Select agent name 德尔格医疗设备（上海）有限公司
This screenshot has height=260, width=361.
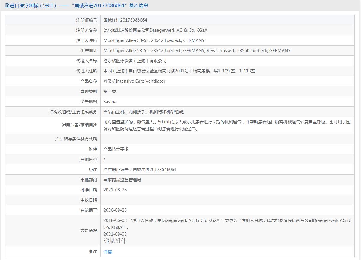pyautogui.click(x=135, y=61)
